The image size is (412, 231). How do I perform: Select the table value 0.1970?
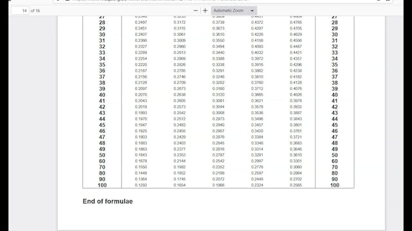[x=141, y=119]
